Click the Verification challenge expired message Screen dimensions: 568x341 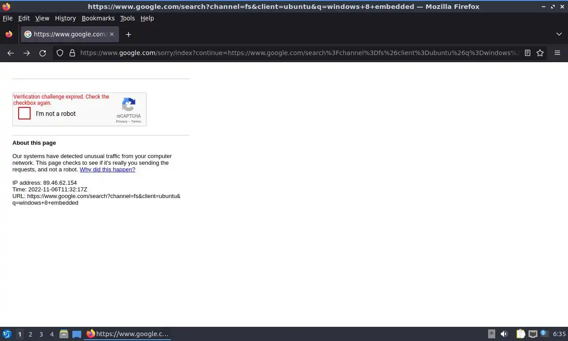point(61,100)
